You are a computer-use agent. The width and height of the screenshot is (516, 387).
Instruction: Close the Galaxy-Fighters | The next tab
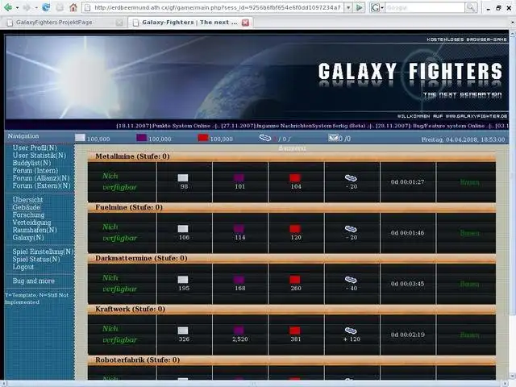point(245,23)
